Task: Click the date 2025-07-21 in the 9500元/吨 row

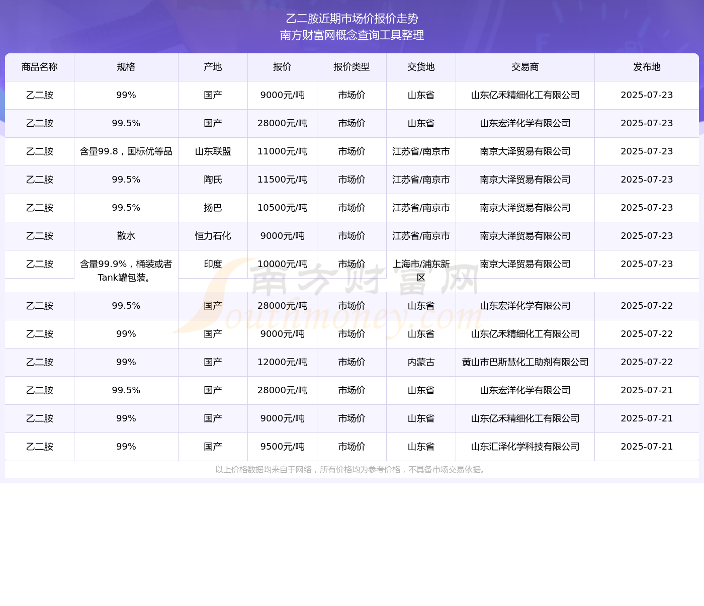Action: (x=647, y=447)
